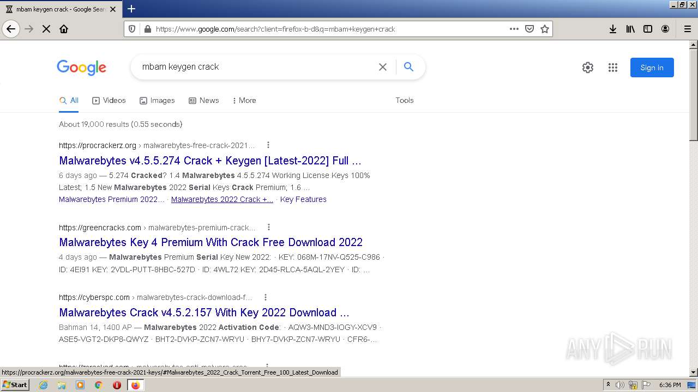
Task: Open the library bookmarks and history
Action: click(630, 29)
